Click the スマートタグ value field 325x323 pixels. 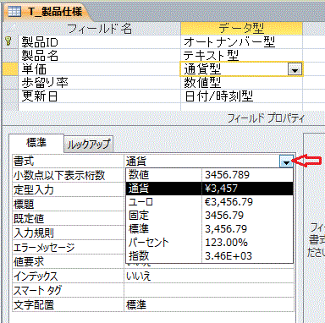pyautogui.click(x=209, y=290)
